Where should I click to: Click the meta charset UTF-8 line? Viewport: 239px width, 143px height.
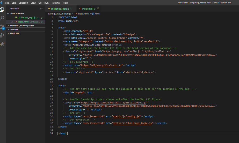point(78,31)
